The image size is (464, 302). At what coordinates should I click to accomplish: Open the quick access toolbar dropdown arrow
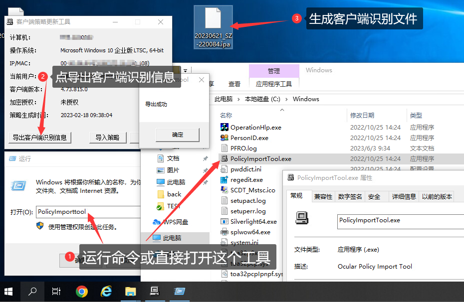click(185, 71)
